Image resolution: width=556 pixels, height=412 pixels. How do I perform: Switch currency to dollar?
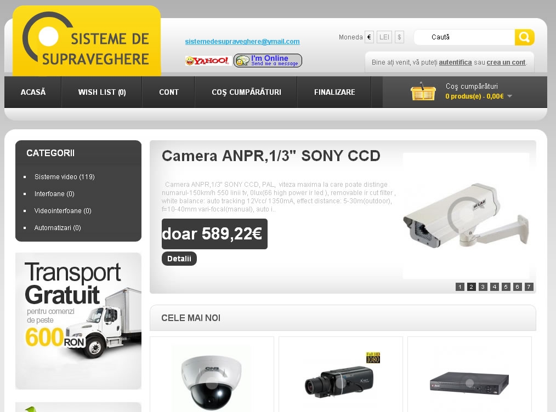399,37
